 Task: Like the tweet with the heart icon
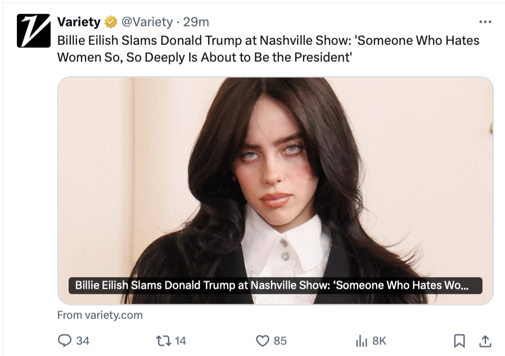[x=263, y=340]
